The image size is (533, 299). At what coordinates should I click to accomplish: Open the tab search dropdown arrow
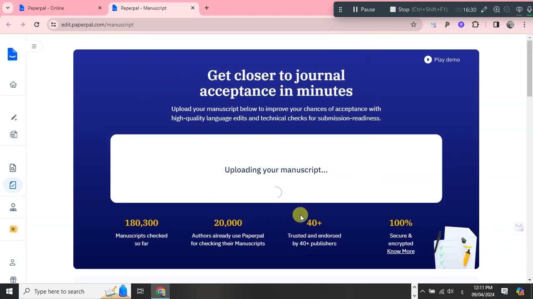(x=7, y=8)
